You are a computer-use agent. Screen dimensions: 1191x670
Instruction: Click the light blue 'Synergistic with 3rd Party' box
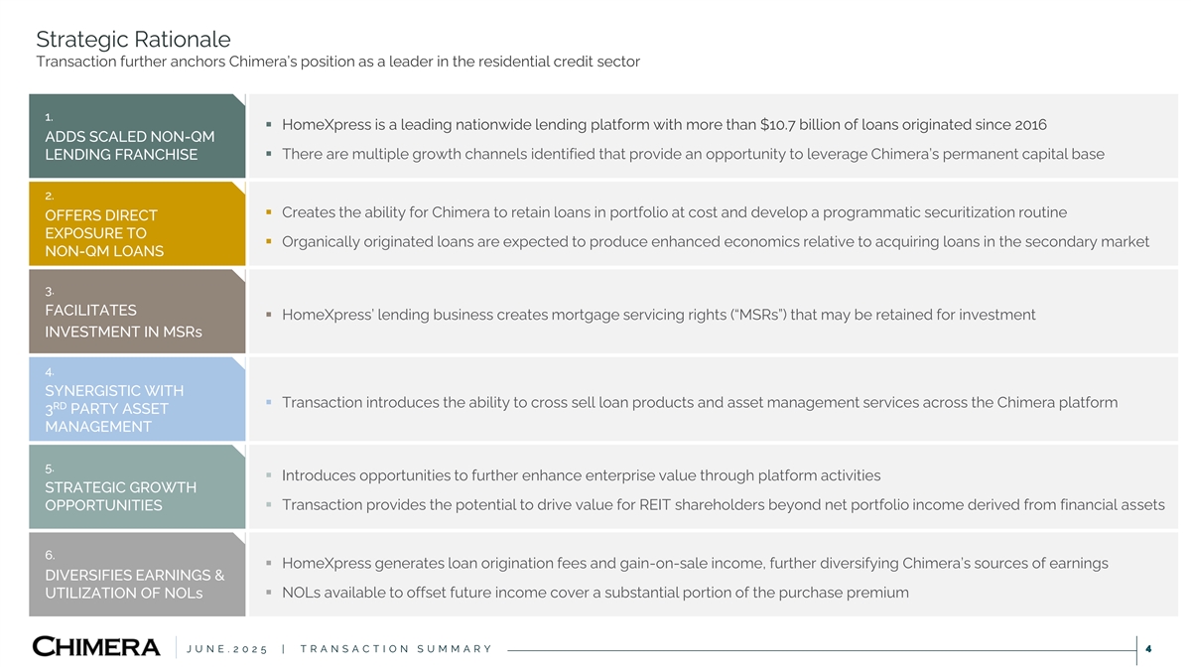(137, 399)
